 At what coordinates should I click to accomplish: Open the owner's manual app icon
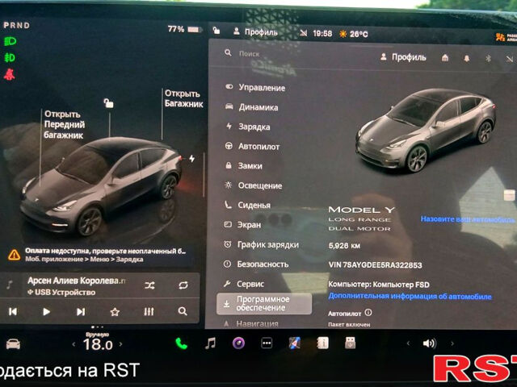point(322,343)
